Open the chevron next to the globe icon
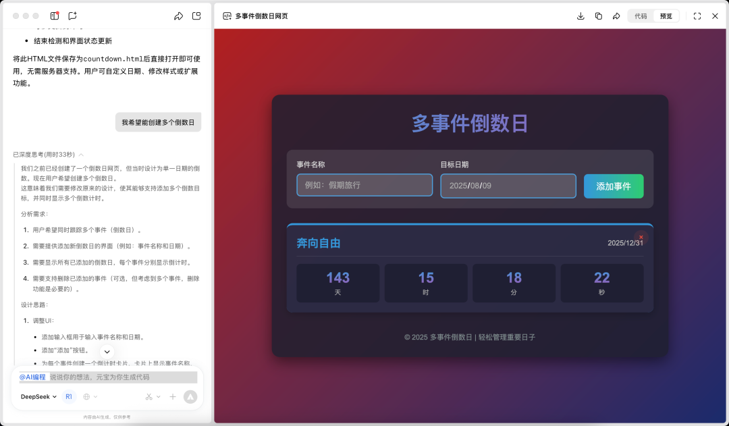 tap(96, 397)
